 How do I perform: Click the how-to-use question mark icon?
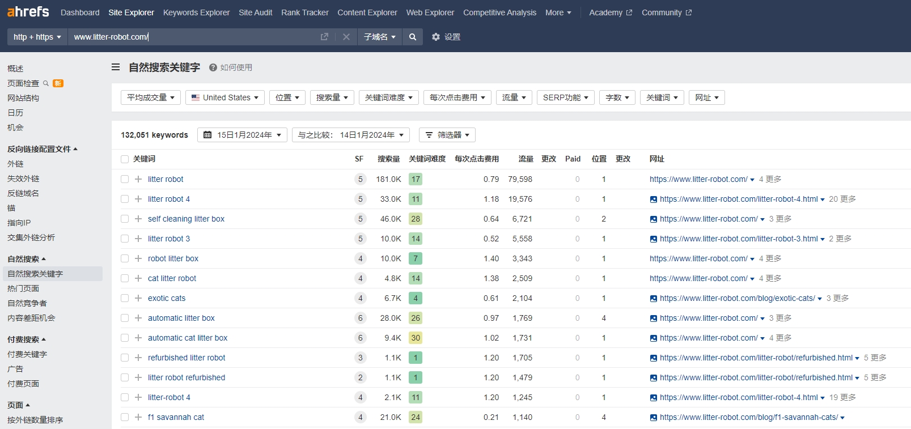tap(213, 67)
